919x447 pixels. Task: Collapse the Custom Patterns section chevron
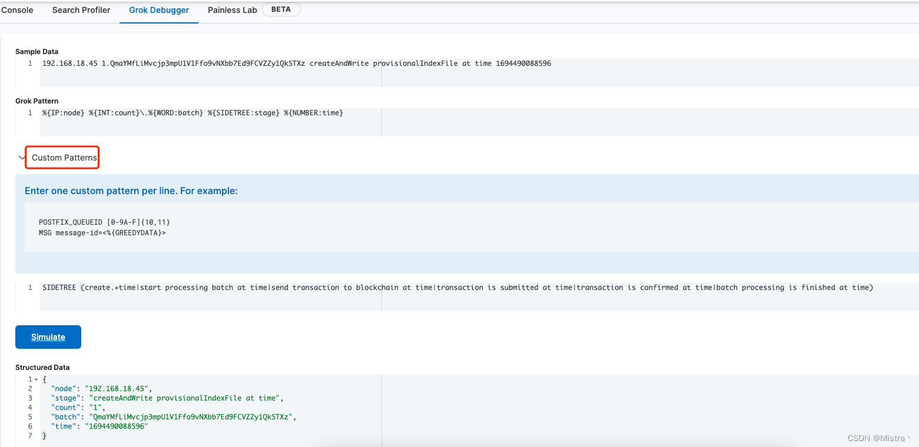(22, 158)
